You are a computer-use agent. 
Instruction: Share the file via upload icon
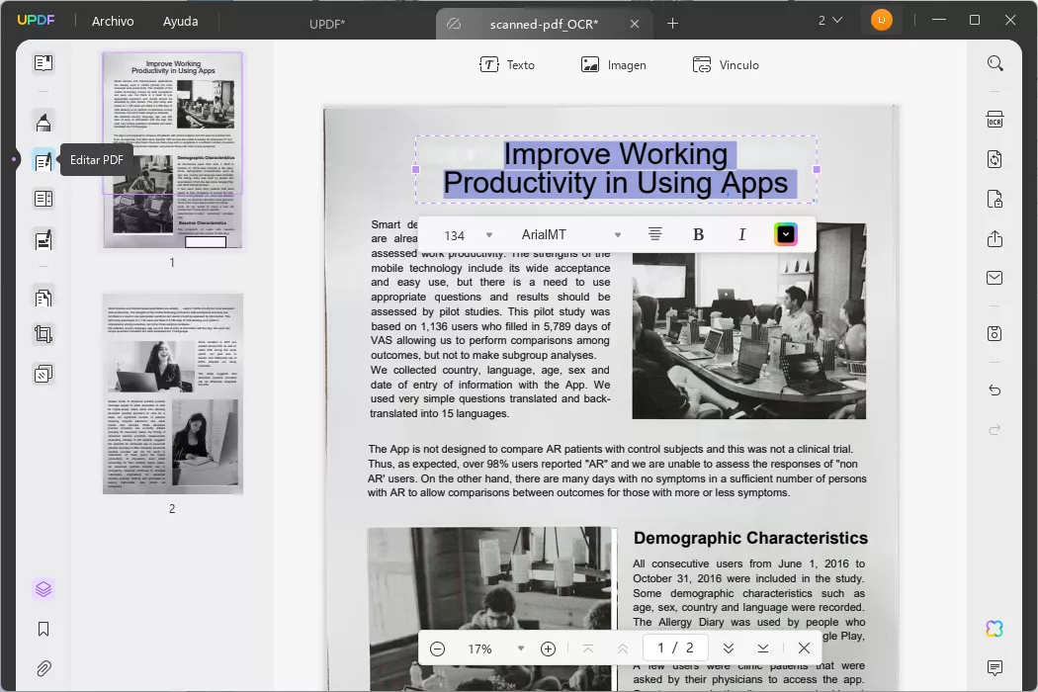(995, 238)
